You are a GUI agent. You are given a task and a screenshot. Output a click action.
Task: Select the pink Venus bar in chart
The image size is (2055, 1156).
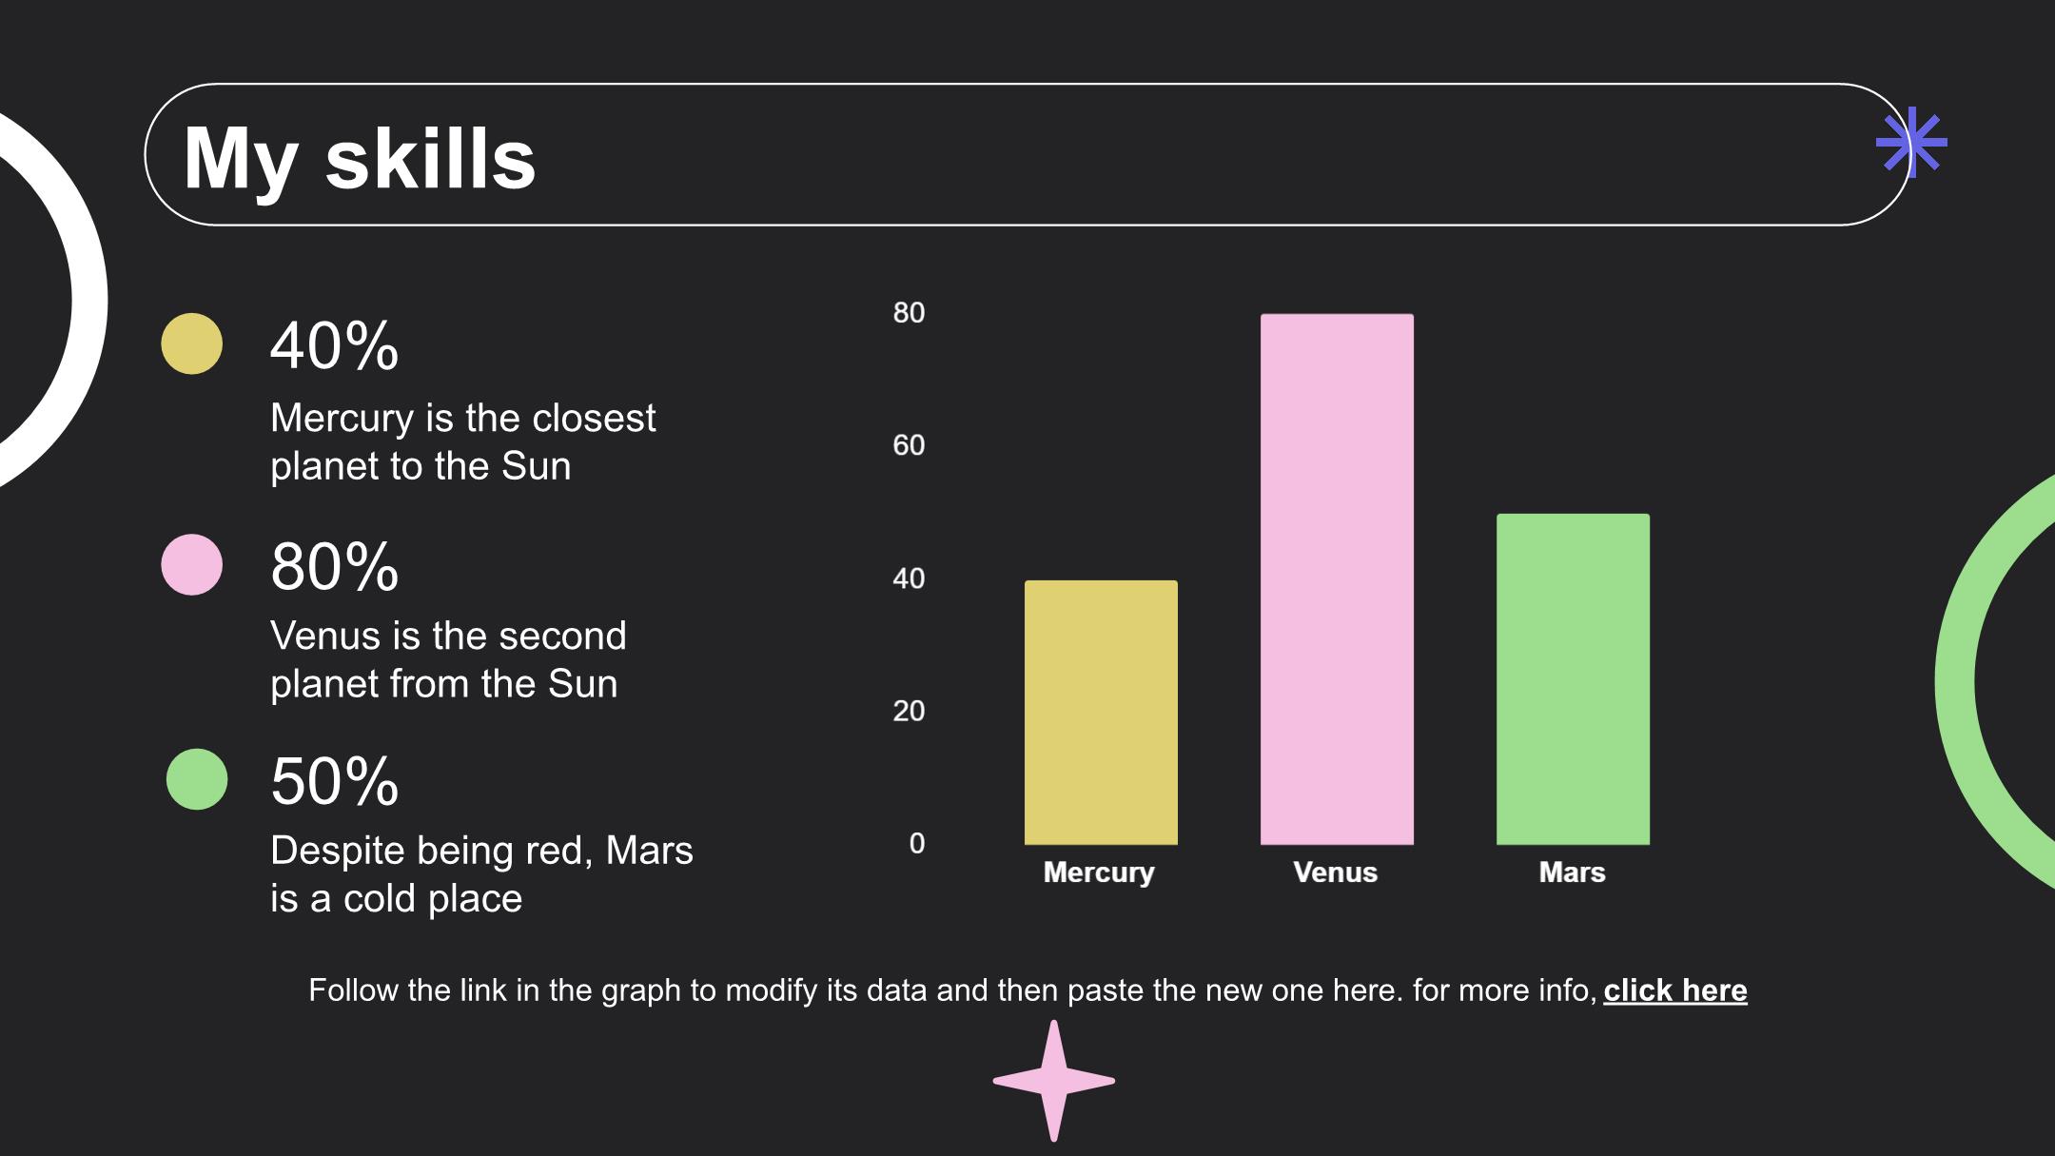click(x=1337, y=579)
